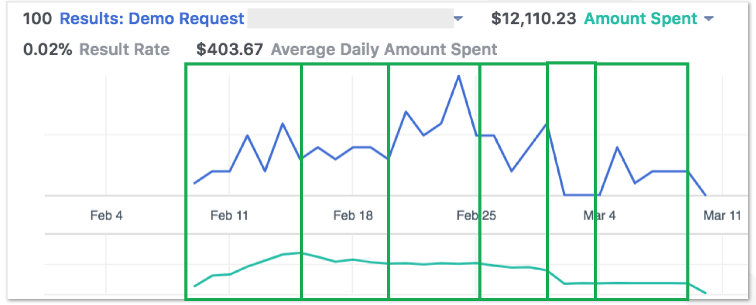Click the Feb 11 date label

pyautogui.click(x=229, y=215)
